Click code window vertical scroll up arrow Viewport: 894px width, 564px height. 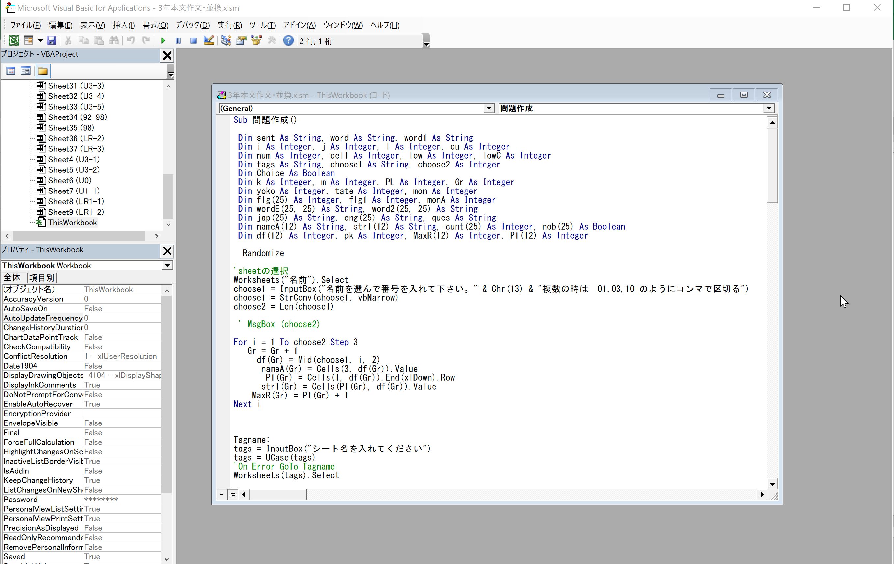coord(772,122)
